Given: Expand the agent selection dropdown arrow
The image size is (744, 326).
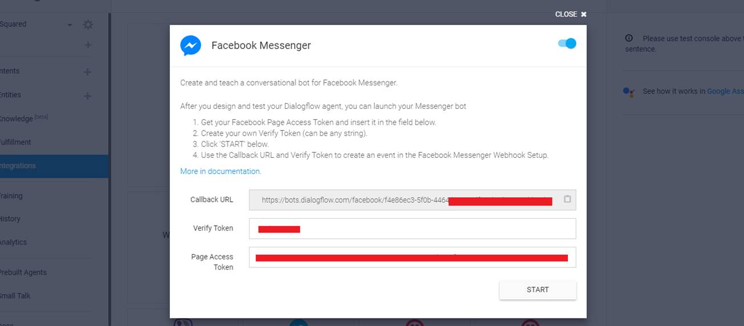Looking at the screenshot, I should [x=70, y=25].
